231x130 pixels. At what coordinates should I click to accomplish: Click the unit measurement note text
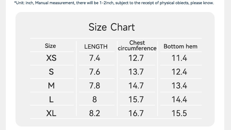[114, 3]
